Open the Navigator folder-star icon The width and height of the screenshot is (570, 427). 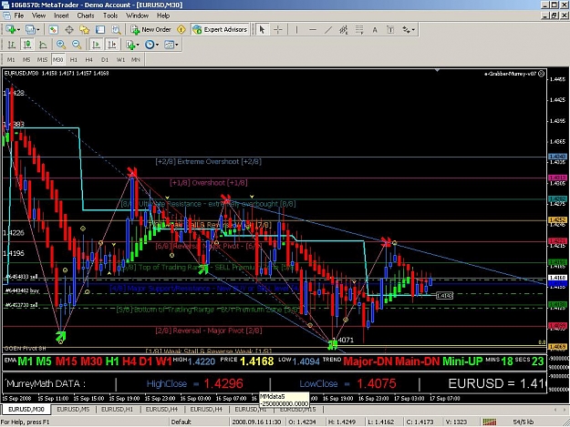tap(85, 30)
